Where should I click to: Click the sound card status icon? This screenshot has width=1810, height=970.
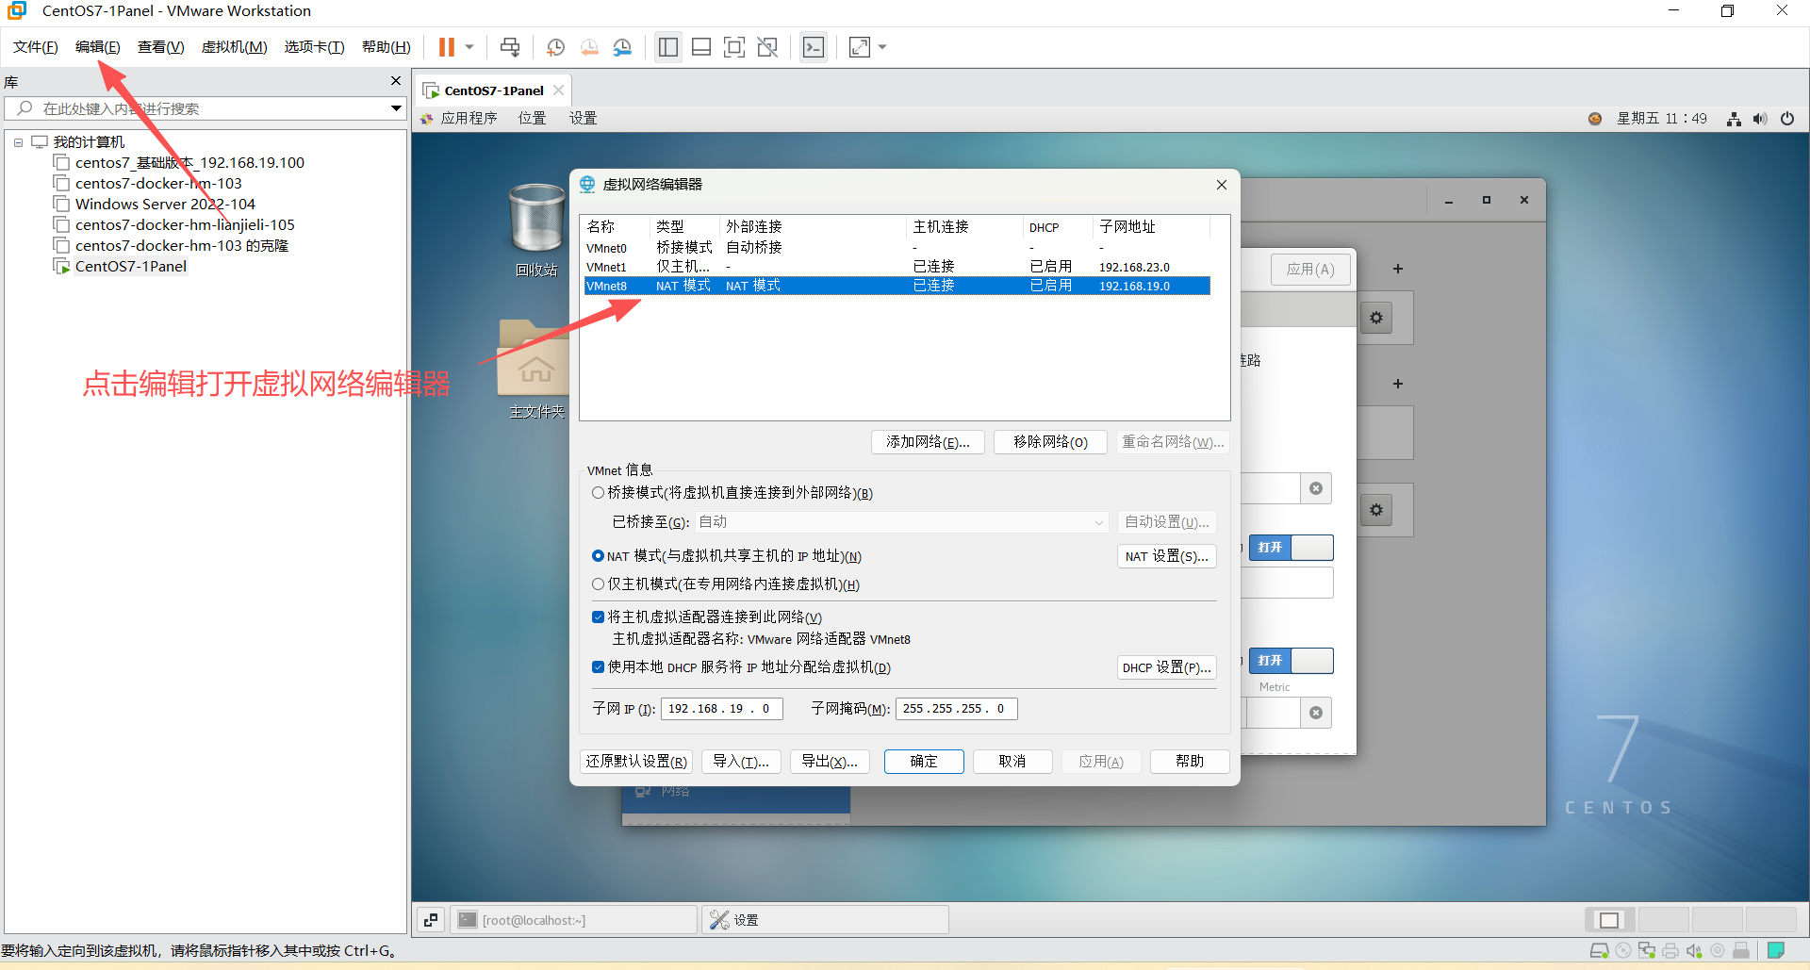coord(1694,950)
